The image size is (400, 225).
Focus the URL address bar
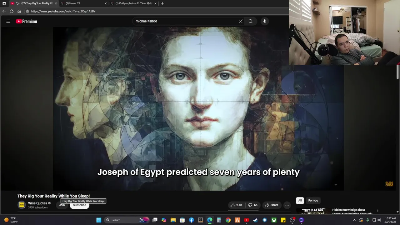[156, 11]
